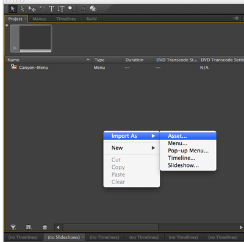This screenshot has height=242, width=244.
Task: Click the DVD Transcode St... column header
Action: 177,60
